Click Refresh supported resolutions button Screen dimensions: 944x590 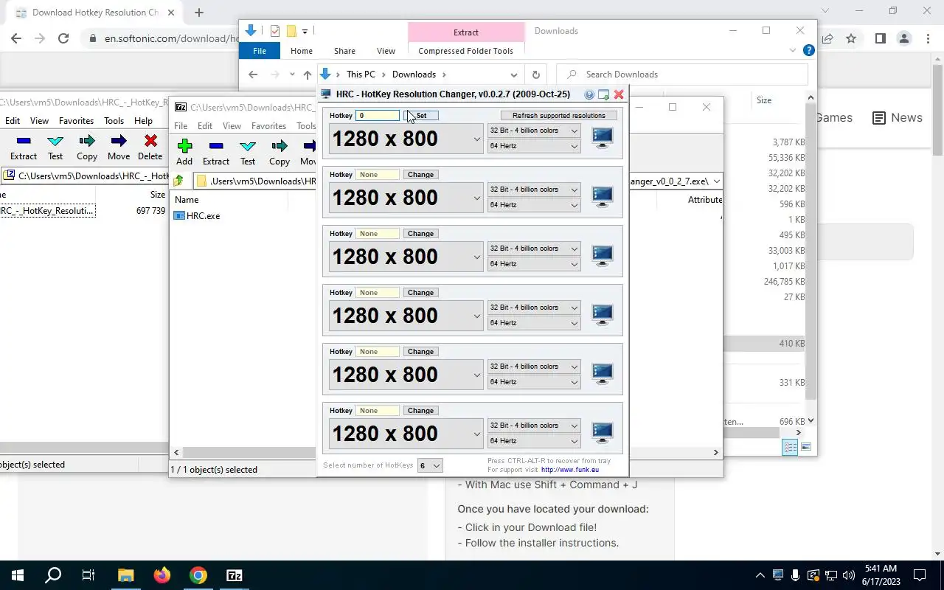coord(558,116)
